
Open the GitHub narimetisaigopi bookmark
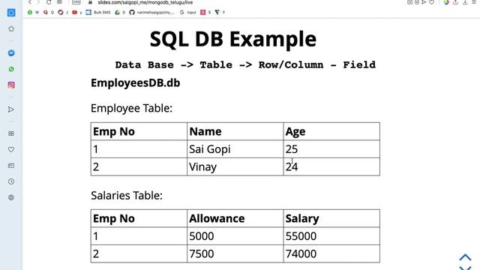click(151, 13)
